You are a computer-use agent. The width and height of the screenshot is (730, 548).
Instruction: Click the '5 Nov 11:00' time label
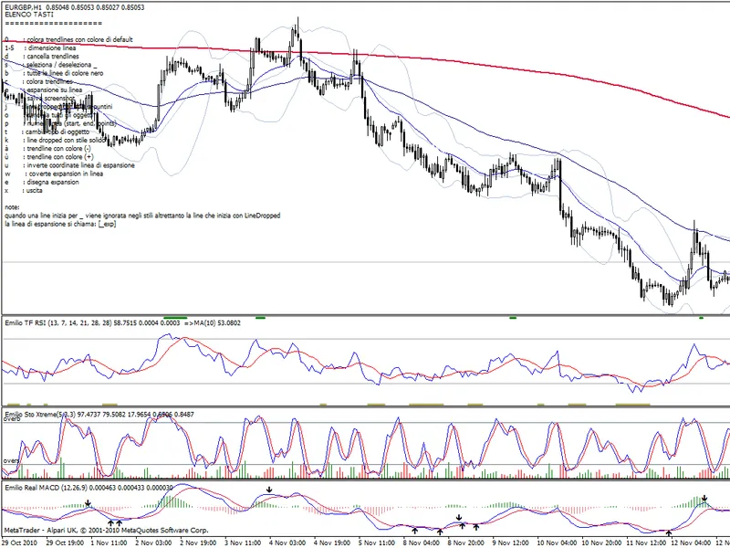pyautogui.click(x=377, y=543)
